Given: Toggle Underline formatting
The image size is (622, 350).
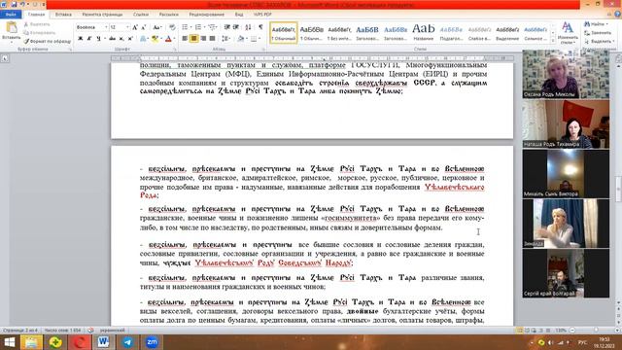Looking at the screenshot, I should (x=98, y=39).
